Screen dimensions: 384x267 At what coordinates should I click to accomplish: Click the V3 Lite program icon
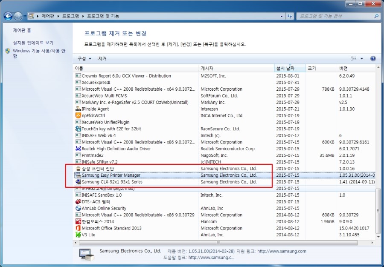78,235
